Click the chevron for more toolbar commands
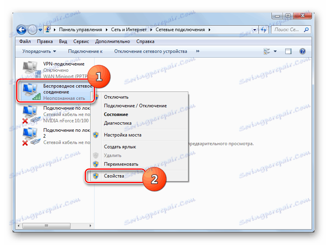Viewport: 327px width, 245px height. pyautogui.click(x=197, y=51)
